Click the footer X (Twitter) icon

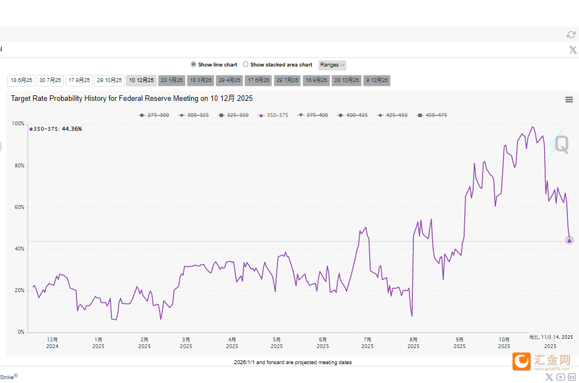tap(549, 377)
